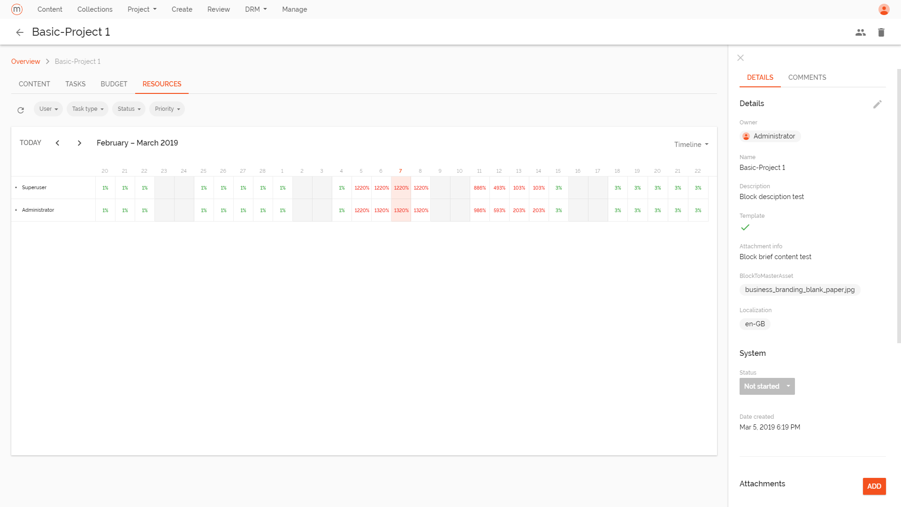
Task: Expand the Superuser resource row
Action: (16, 188)
